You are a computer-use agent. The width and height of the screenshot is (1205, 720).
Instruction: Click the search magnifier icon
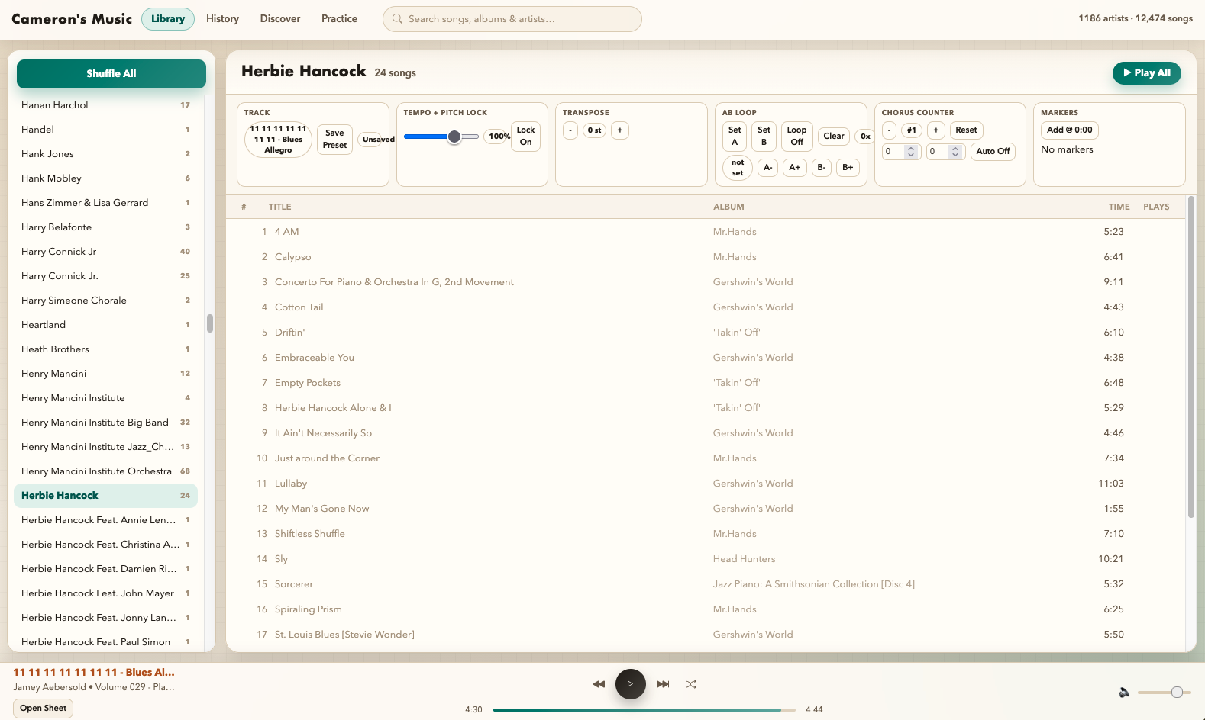click(397, 19)
